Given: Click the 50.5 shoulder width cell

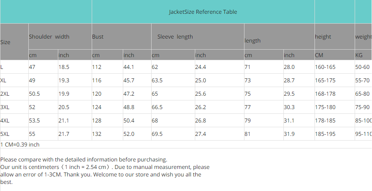Looking at the screenshot, I should pos(34,94).
